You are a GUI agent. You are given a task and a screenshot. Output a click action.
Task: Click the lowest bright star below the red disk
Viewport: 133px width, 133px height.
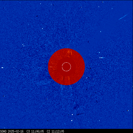(x=72, y=121)
